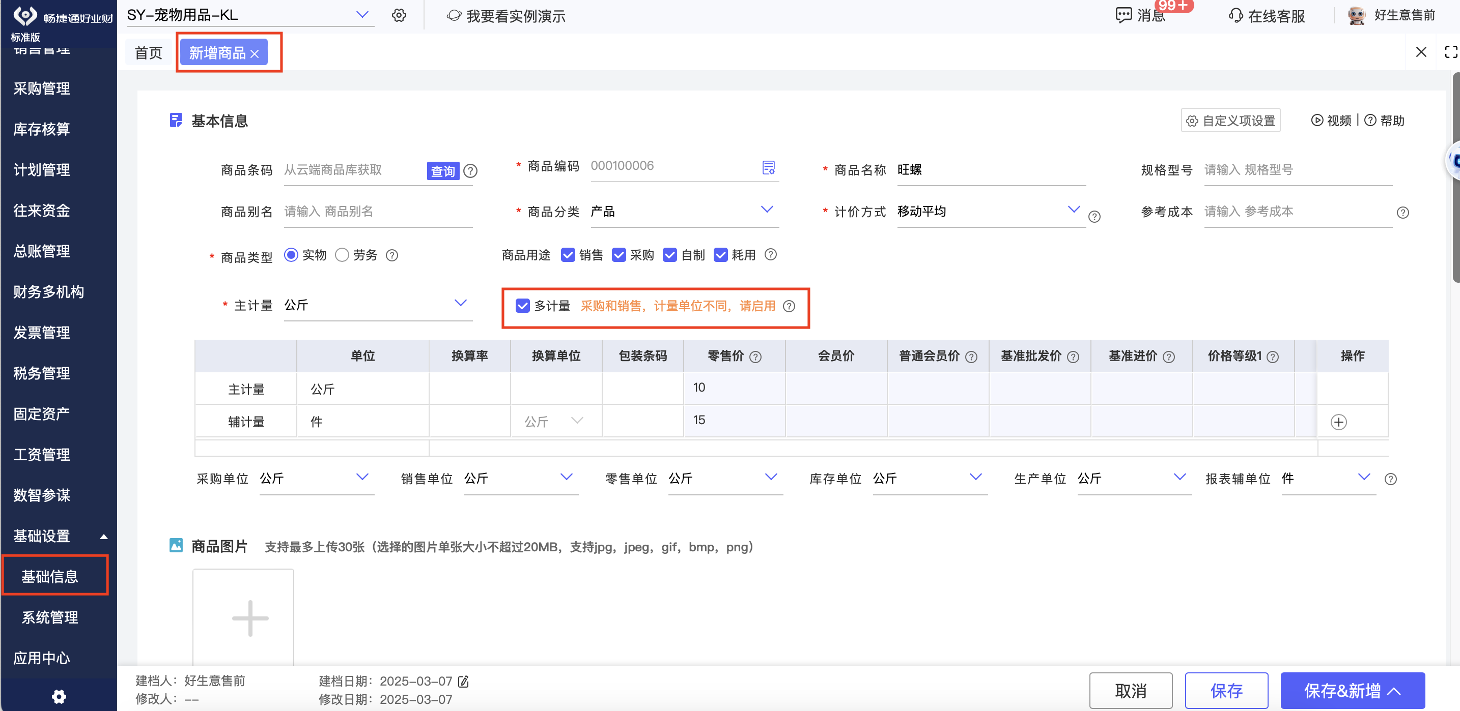The height and width of the screenshot is (711, 1460).
Task: Open 基础信息 in sidebar
Action: [50, 577]
